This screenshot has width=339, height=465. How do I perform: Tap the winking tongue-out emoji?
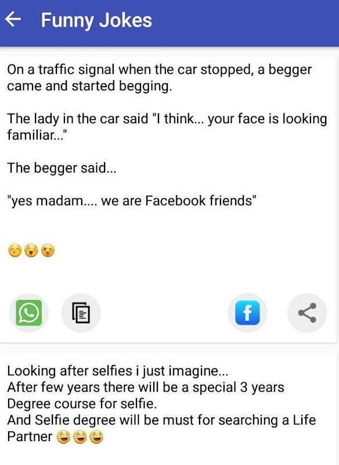[48, 251]
